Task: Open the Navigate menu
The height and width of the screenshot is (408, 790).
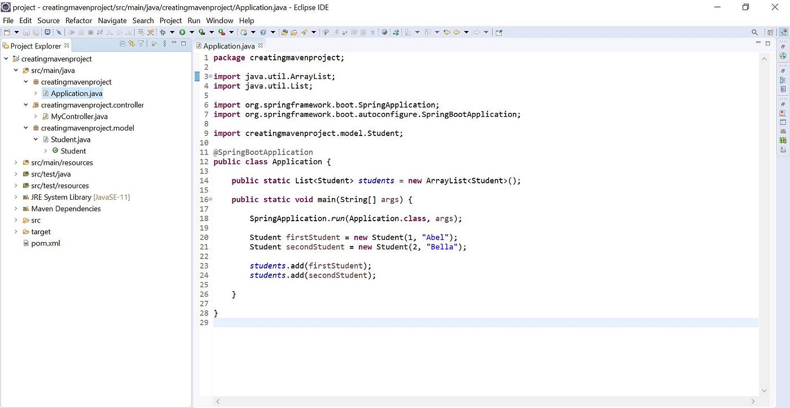Action: [x=112, y=20]
